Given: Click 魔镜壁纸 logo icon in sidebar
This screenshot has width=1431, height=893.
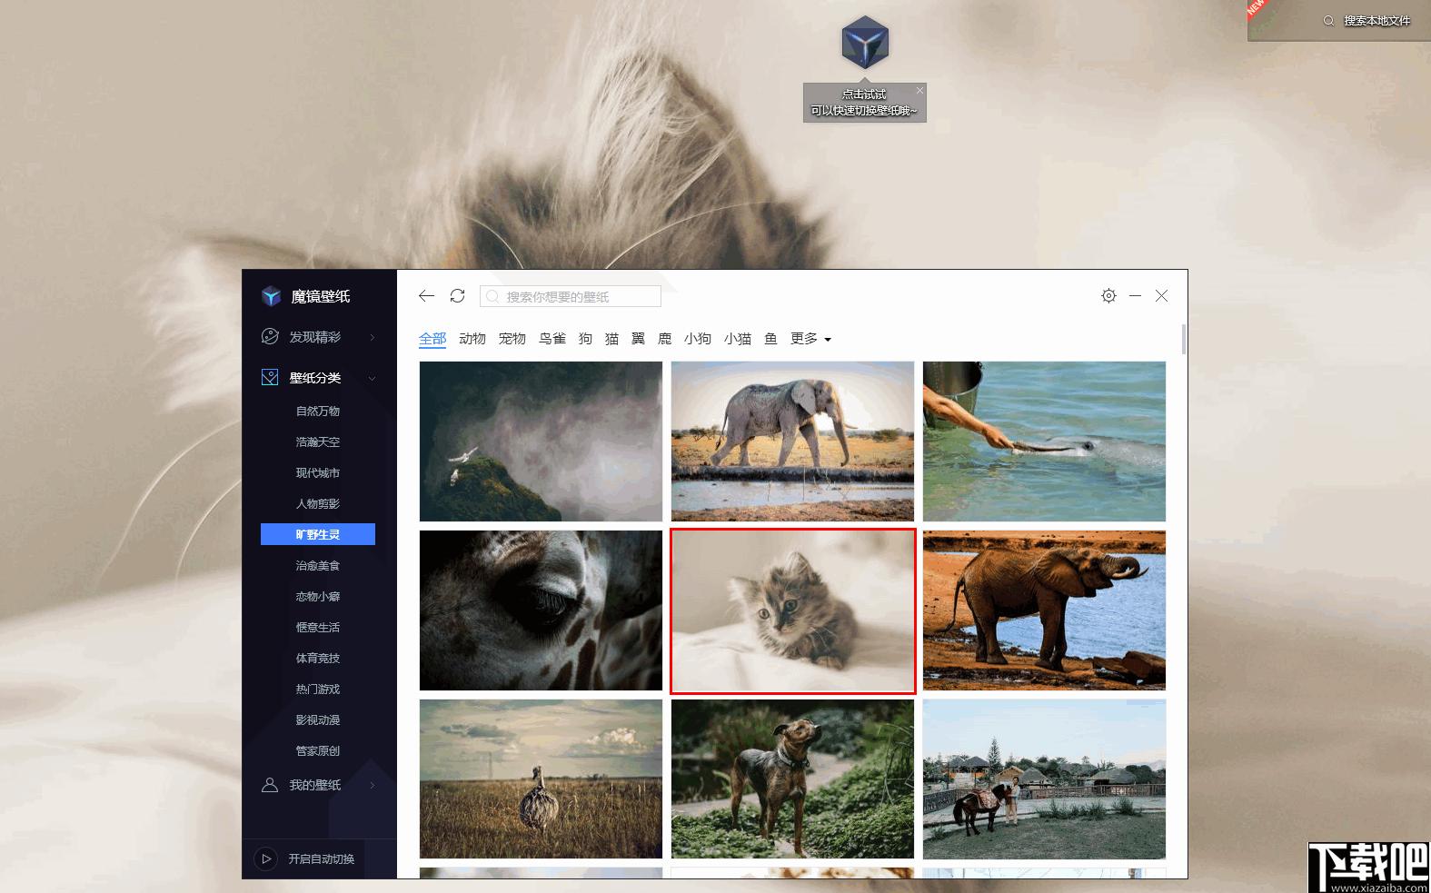Looking at the screenshot, I should point(271,296).
